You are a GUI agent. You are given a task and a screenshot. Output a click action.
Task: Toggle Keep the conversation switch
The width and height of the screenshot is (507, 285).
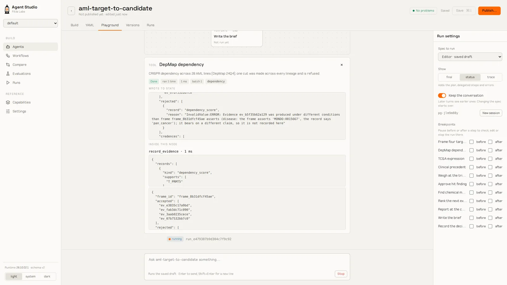pos(442,96)
